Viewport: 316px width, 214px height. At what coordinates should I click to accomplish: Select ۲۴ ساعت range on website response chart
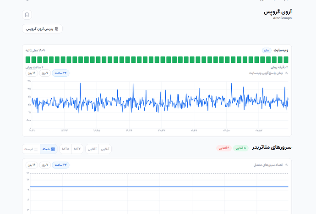pyautogui.click(x=60, y=73)
